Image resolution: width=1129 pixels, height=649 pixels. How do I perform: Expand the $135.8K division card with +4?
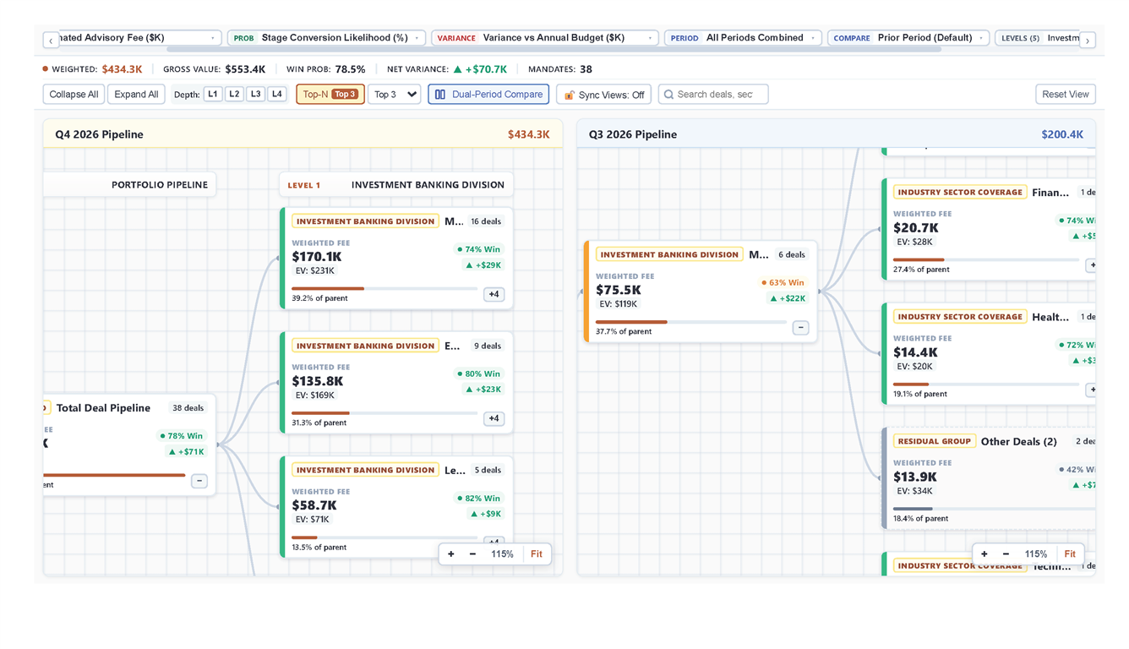(x=494, y=418)
